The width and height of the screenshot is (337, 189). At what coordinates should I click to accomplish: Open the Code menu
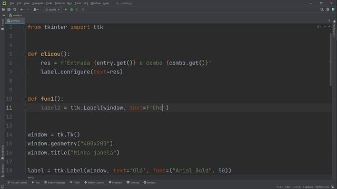click(49, 3)
